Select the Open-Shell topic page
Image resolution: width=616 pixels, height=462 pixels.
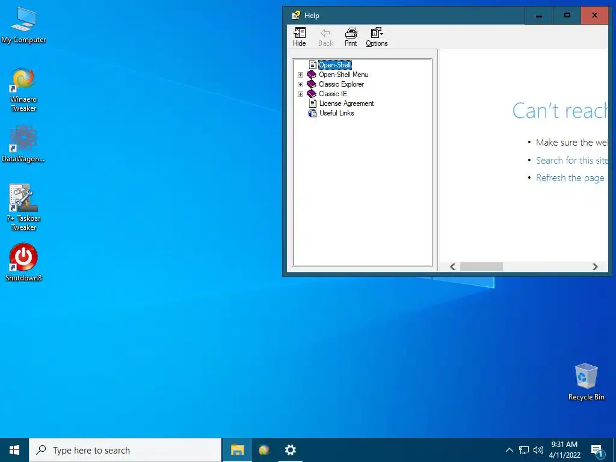[334, 65]
